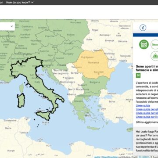Click the "Sarajevo" city label

coord(69,78)
